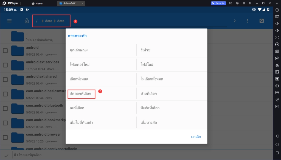Collapse LDPlayer sidebar with double chevron

[277, 3]
